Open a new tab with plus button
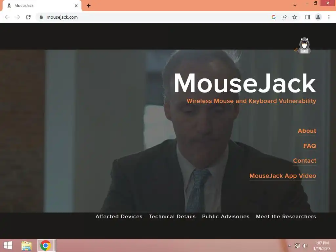 [x=89, y=6]
